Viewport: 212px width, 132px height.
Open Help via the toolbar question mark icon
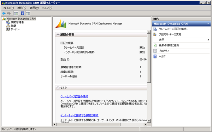23,13
